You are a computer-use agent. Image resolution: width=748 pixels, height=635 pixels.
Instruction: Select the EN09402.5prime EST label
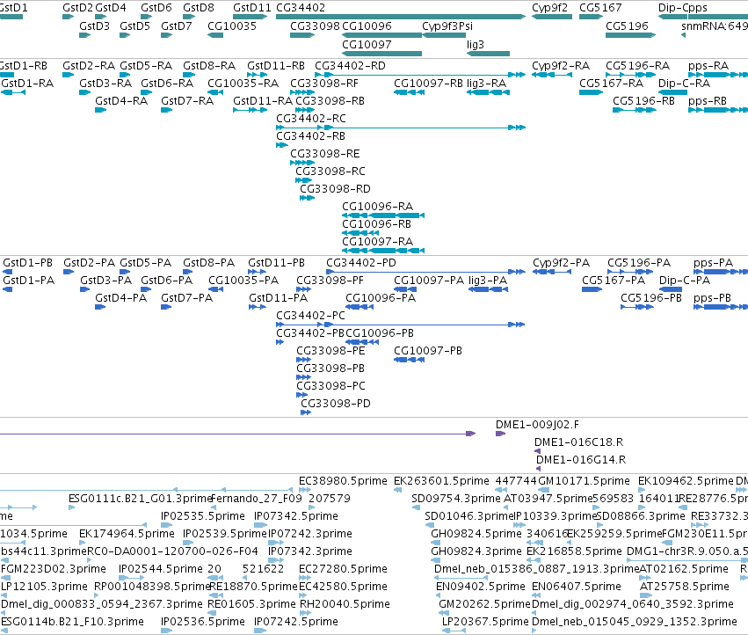pyautogui.click(x=481, y=587)
